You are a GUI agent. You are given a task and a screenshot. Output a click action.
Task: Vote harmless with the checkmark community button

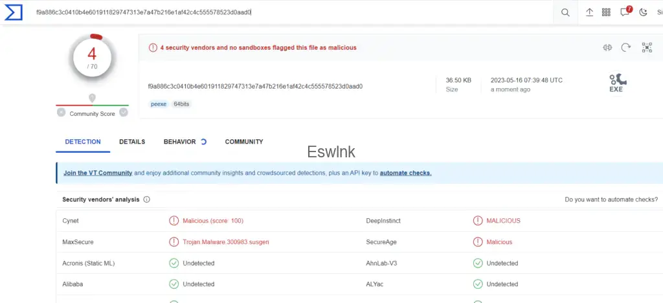tap(123, 113)
